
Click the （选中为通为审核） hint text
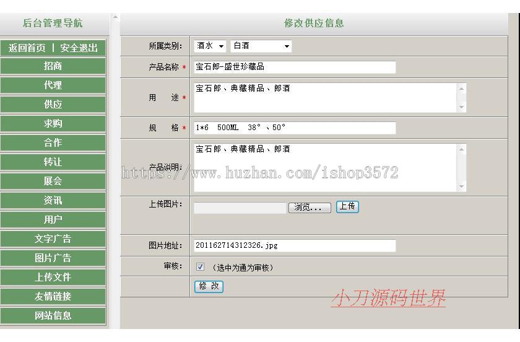point(243,268)
